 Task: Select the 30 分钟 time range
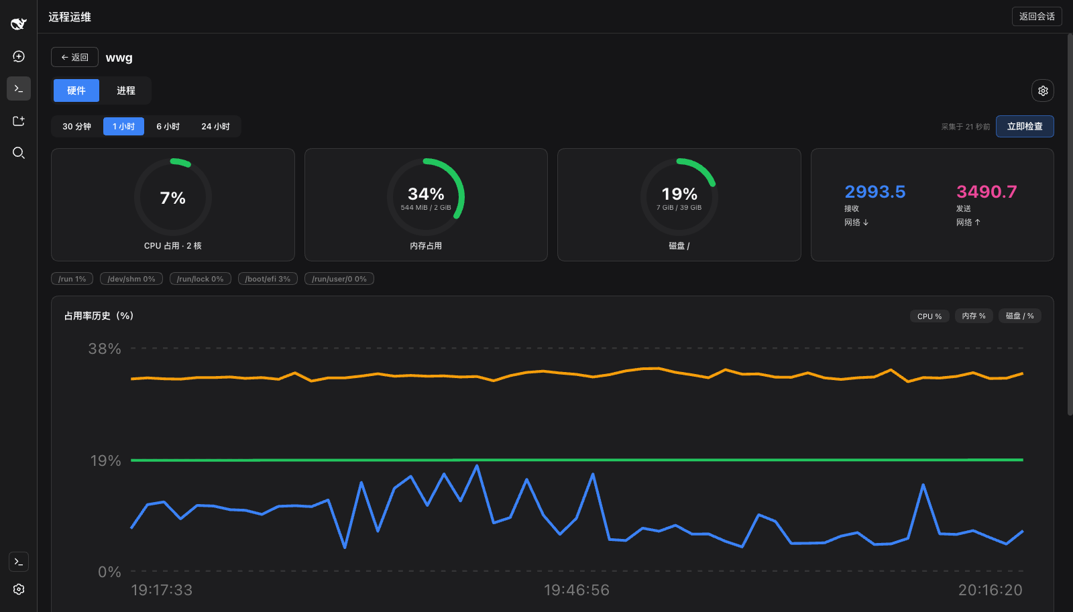pyautogui.click(x=77, y=126)
